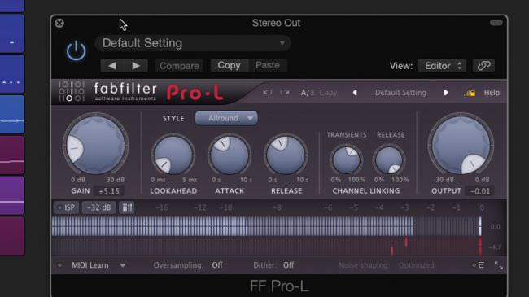529x297 pixels.
Task: Open the Default Setting preset dropdown
Action: click(x=193, y=43)
